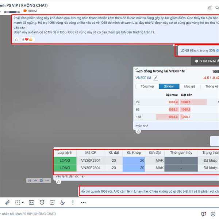219x219 pixels.
Task: Open text formatting with the A-pen icon
Action: (62, 202)
